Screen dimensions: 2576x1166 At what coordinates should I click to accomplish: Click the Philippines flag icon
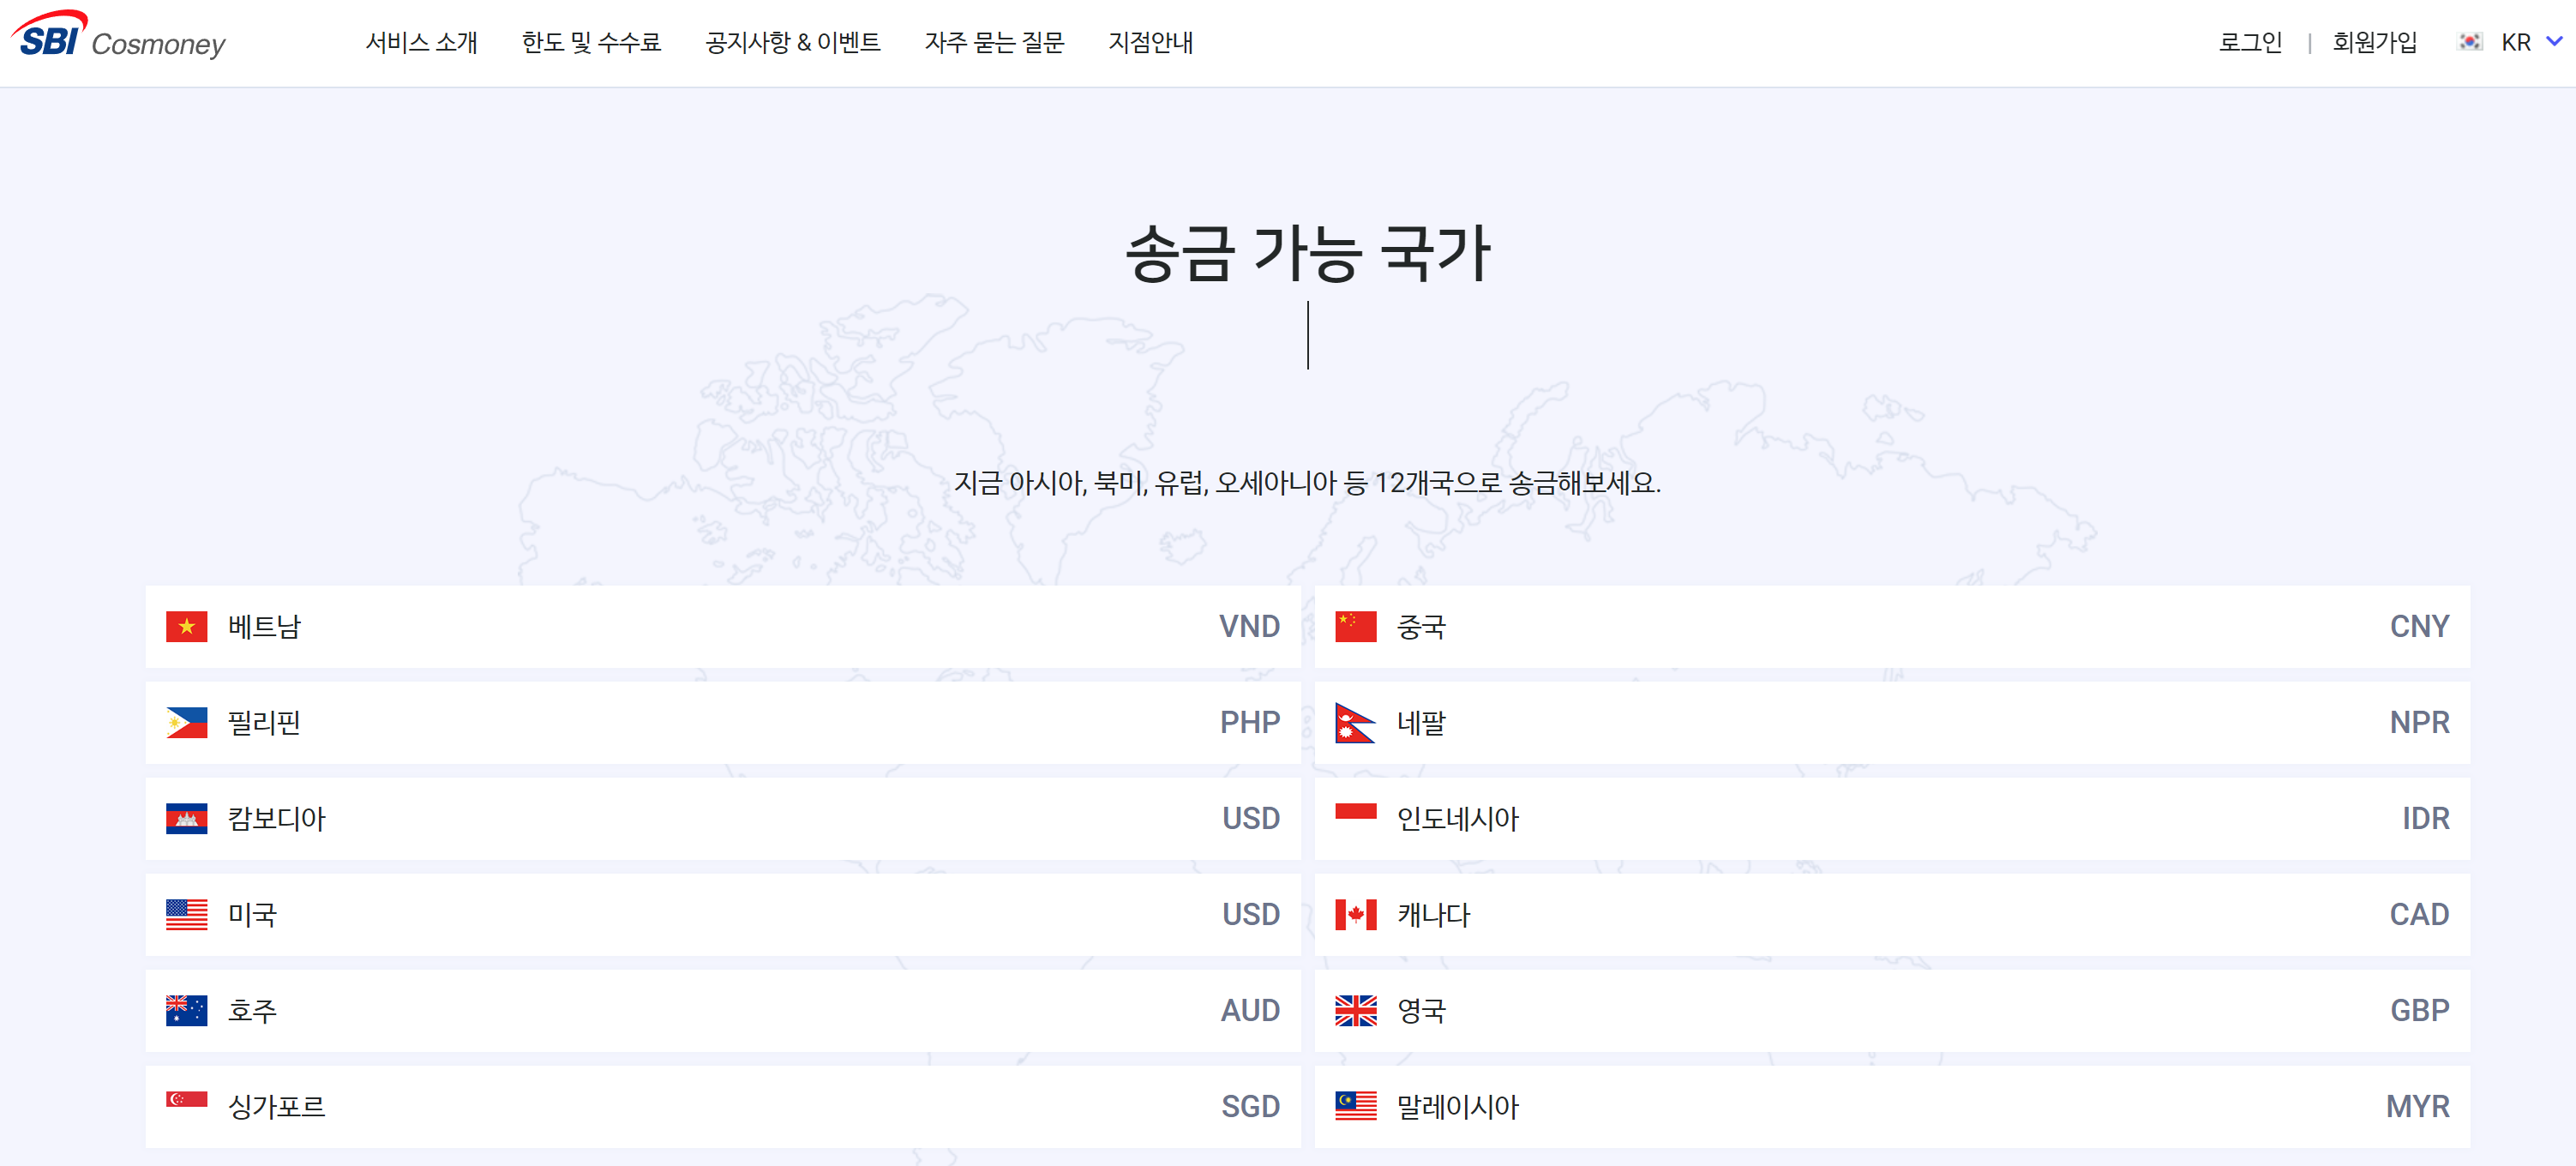point(186,723)
